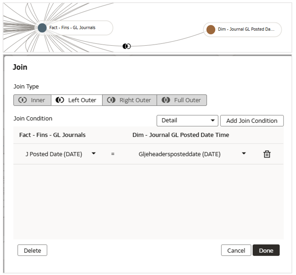
Task: Click the Full Outer join Venn icon
Action: click(x=166, y=100)
